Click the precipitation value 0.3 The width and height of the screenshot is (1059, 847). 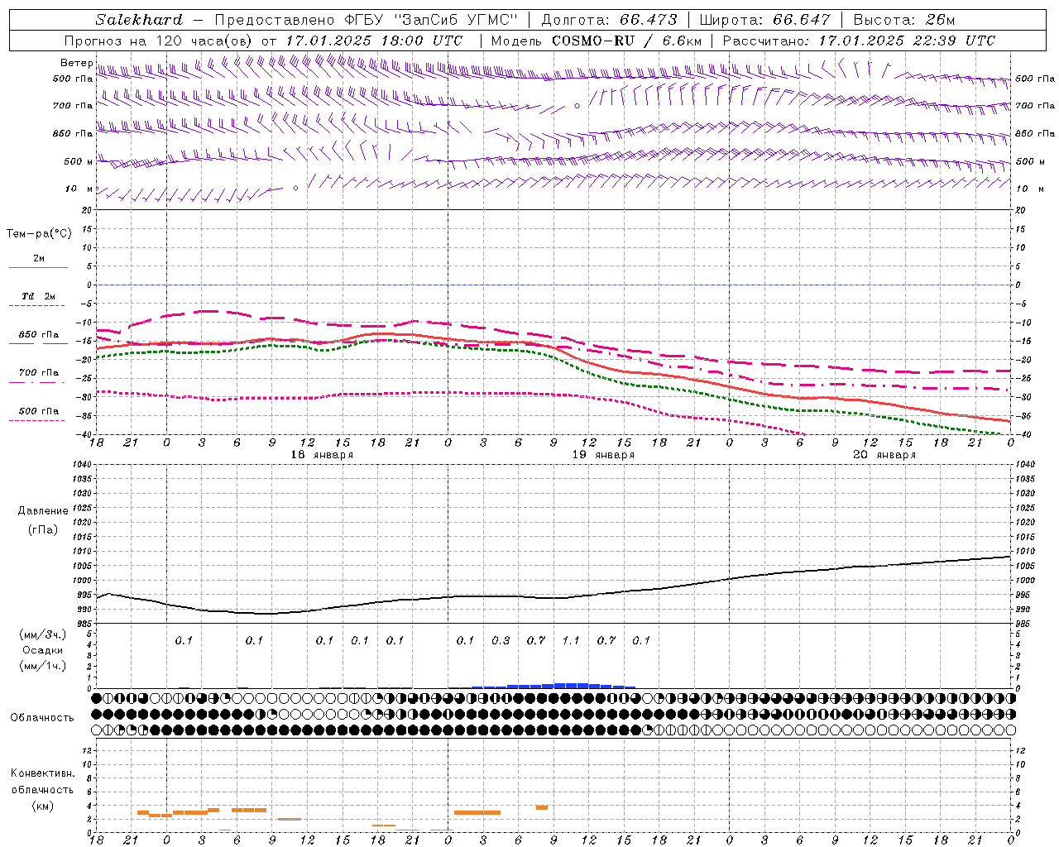[501, 640]
